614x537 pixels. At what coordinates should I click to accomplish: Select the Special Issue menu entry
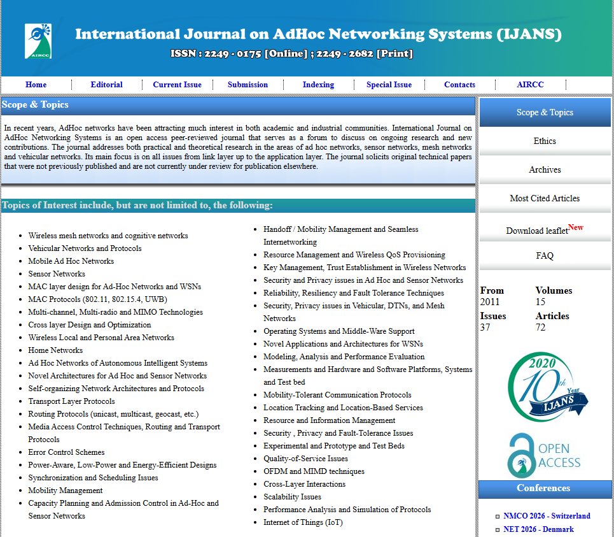(389, 84)
